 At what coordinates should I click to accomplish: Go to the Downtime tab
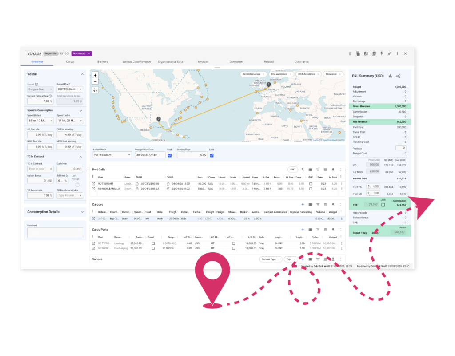pos(236,61)
